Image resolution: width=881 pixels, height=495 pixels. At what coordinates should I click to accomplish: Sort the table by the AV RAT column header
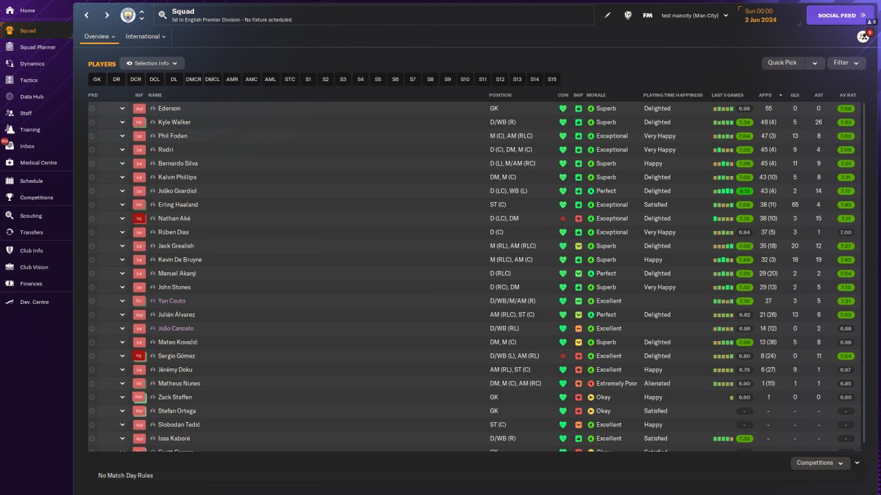[847, 95]
